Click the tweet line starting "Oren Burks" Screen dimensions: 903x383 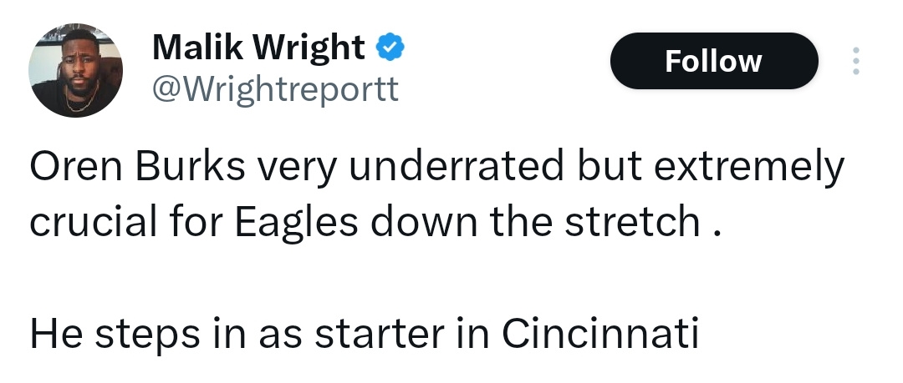pyautogui.click(x=436, y=168)
